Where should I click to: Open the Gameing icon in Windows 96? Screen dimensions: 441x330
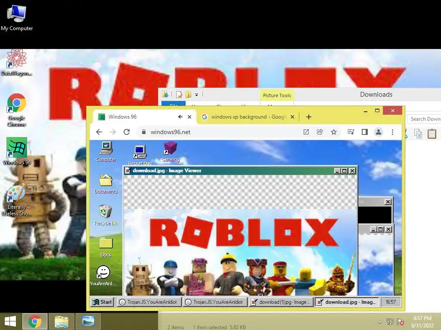click(x=171, y=152)
